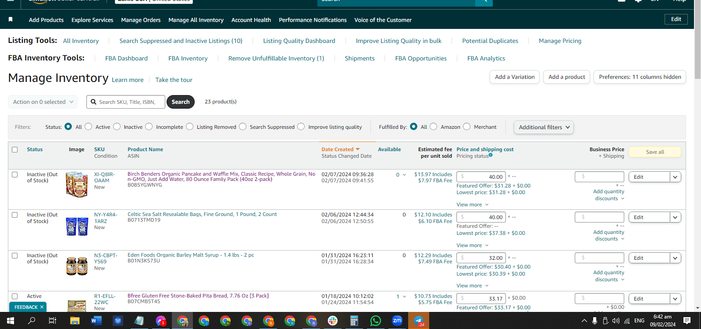Open File Explorer from the taskbar

coord(75,321)
